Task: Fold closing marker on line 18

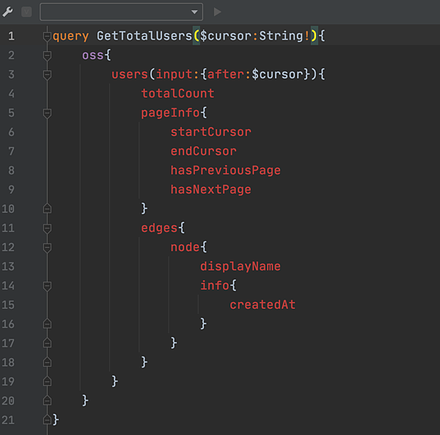Action: click(47, 362)
